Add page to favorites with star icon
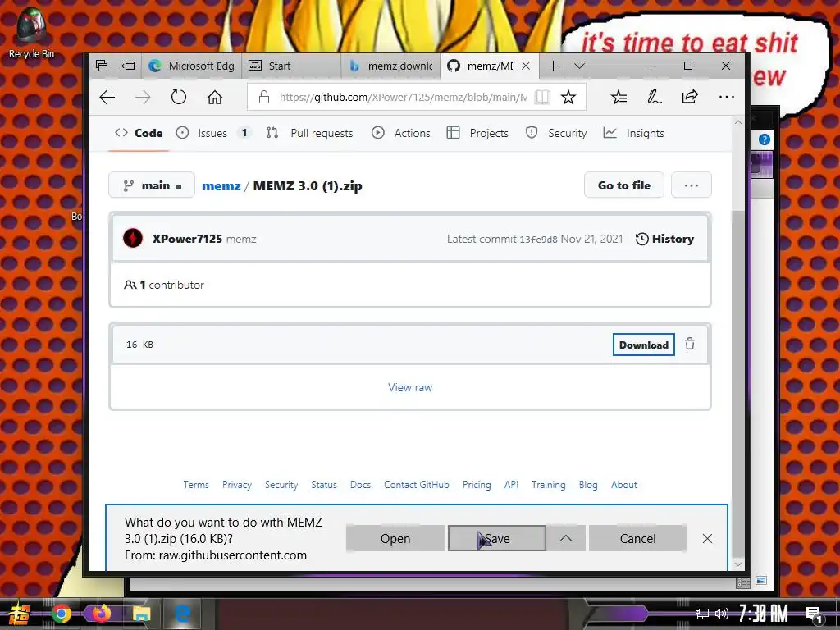This screenshot has height=630, width=840. [568, 97]
